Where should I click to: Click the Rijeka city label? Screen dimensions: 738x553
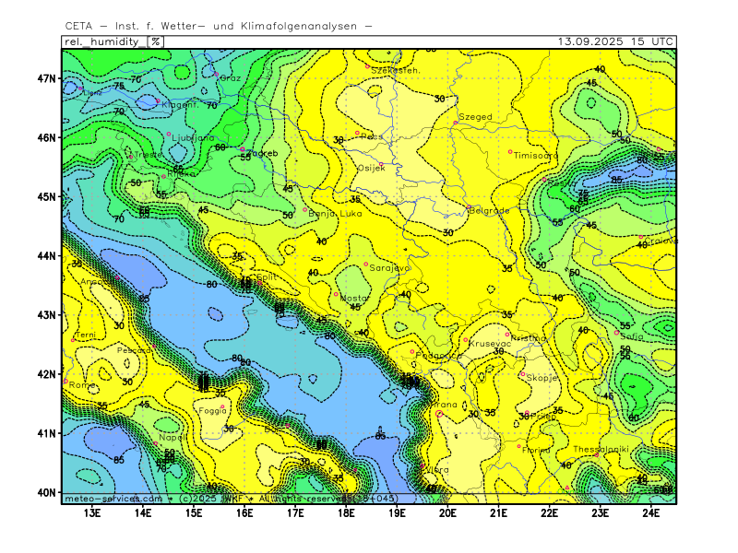[181, 173]
